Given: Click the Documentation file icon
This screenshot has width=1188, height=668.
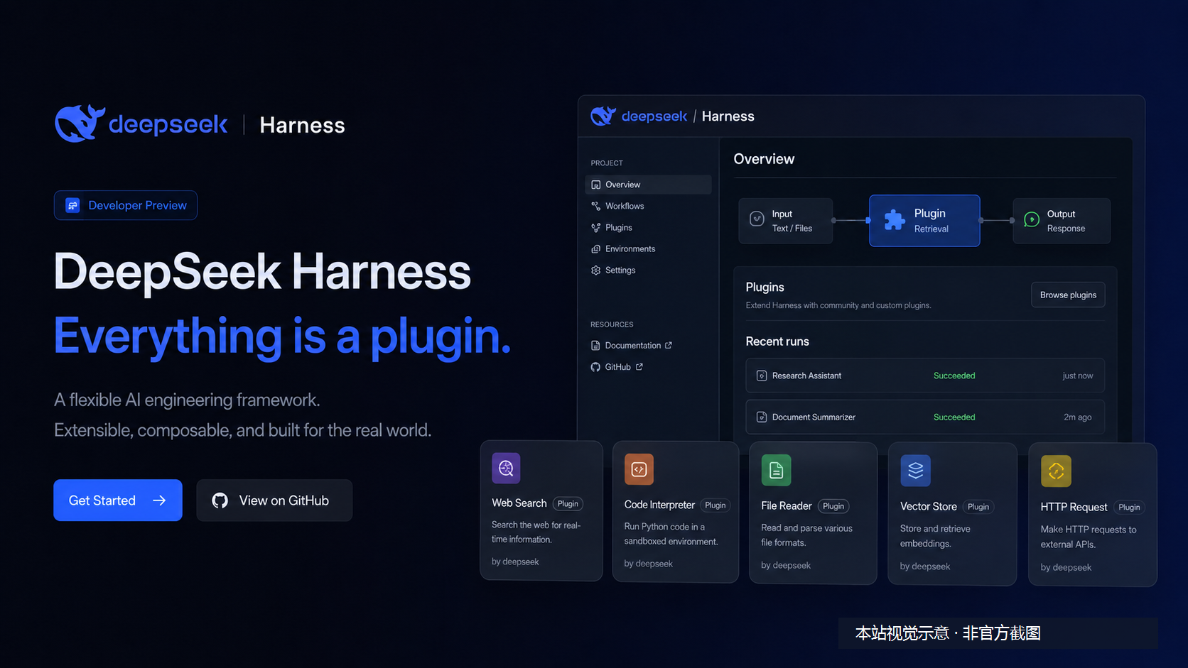Looking at the screenshot, I should [x=595, y=346].
